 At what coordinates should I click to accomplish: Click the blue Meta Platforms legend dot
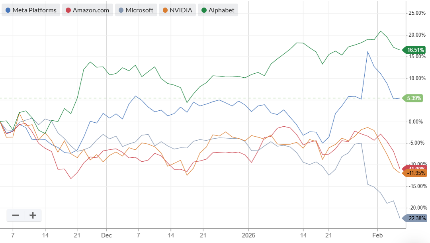8,10
